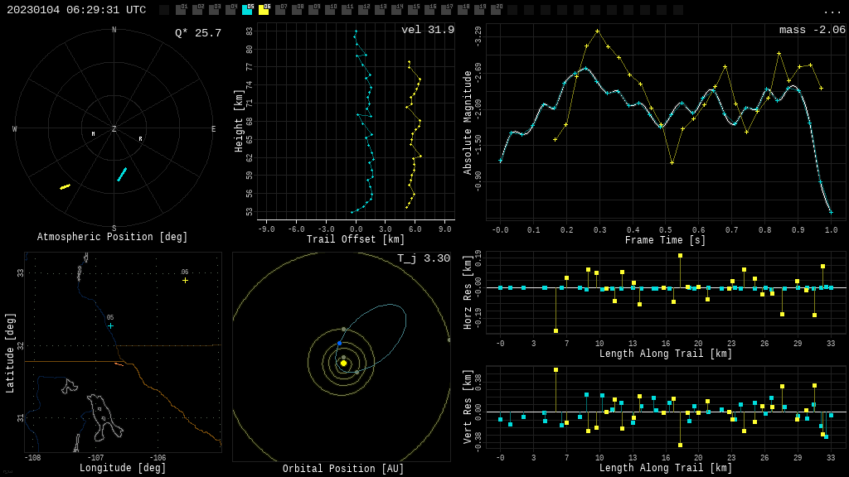Click the mass -2.06 readout
849x477 pixels.
point(812,30)
